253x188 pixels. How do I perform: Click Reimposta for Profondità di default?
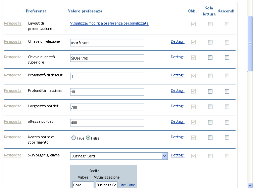tap(13, 75)
